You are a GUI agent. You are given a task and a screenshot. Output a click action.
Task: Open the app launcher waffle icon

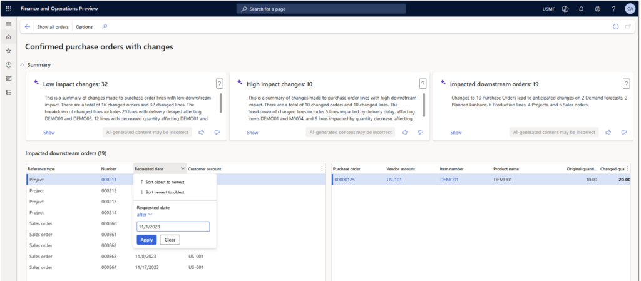pos(9,9)
